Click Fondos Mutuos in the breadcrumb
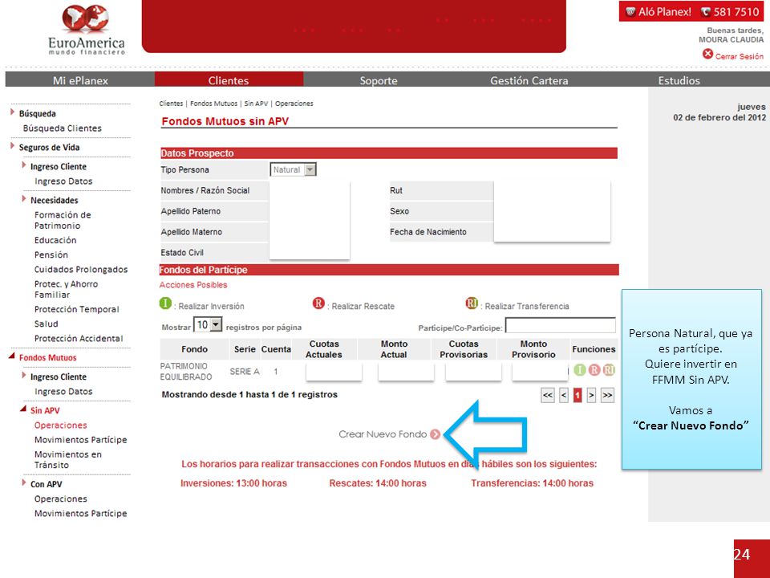The height and width of the screenshot is (578, 770). pos(213,104)
